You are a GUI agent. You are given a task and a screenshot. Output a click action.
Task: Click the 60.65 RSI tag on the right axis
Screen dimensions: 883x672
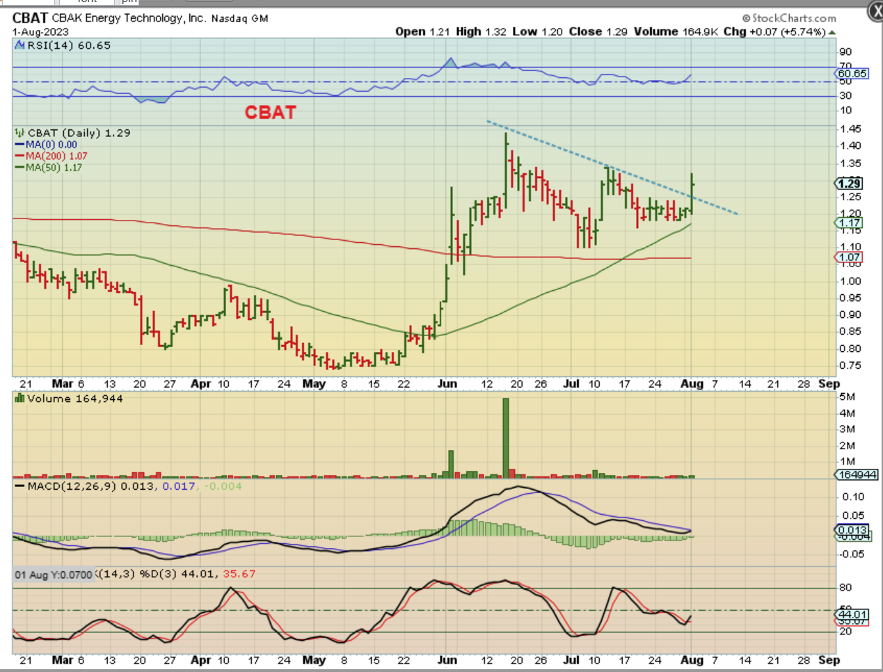(x=852, y=74)
